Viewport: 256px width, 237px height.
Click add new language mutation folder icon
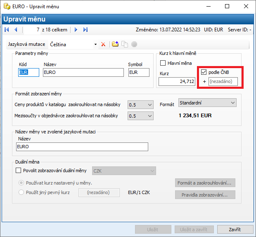[x=115, y=44]
